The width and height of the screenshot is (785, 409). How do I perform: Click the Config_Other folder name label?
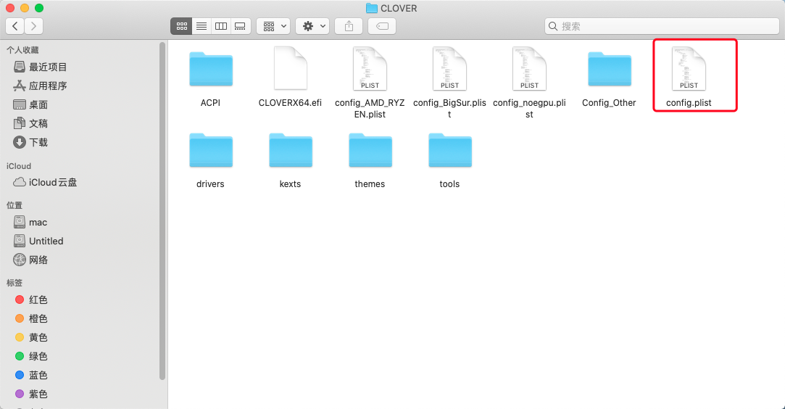point(609,103)
